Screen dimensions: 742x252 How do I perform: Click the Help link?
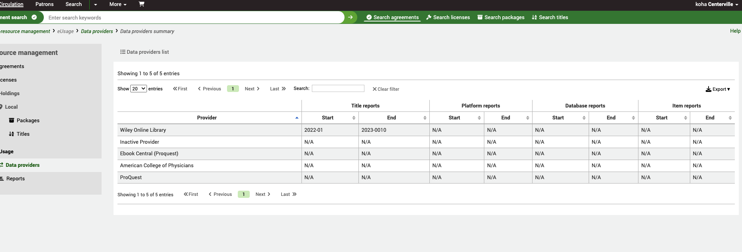point(735,31)
